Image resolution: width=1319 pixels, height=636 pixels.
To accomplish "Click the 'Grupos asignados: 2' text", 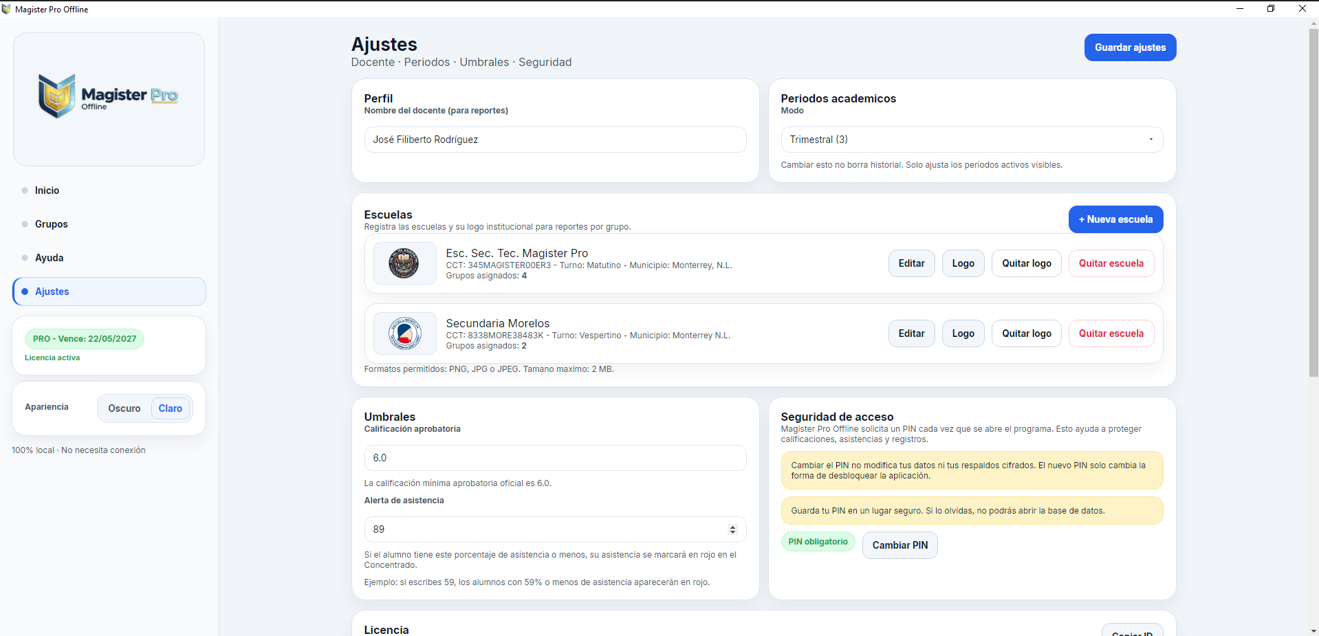I will pyautogui.click(x=486, y=346).
